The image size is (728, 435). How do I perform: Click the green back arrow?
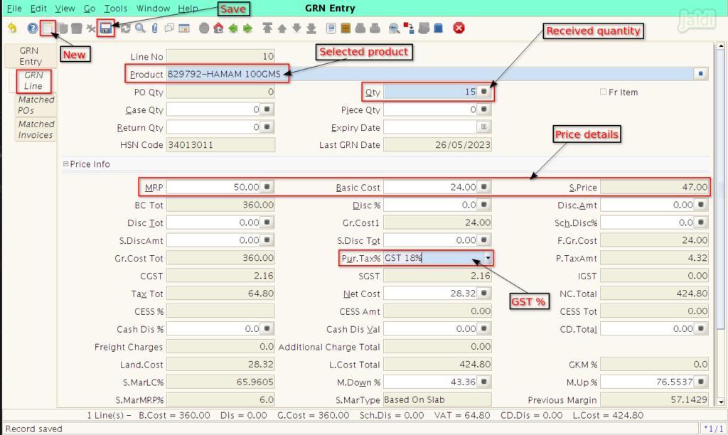pos(233,28)
